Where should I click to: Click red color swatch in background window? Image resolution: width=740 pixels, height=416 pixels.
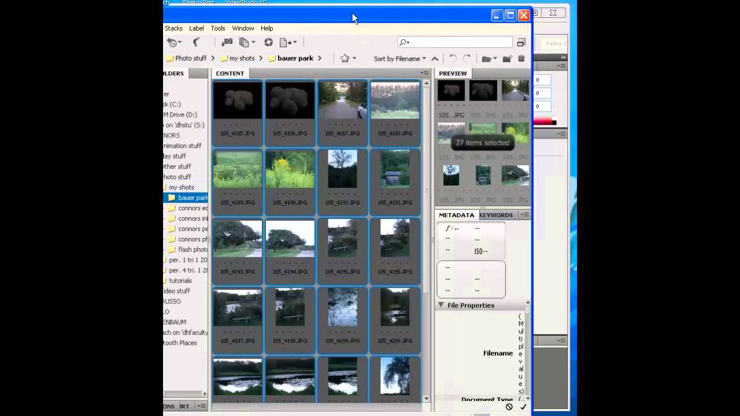click(x=542, y=121)
